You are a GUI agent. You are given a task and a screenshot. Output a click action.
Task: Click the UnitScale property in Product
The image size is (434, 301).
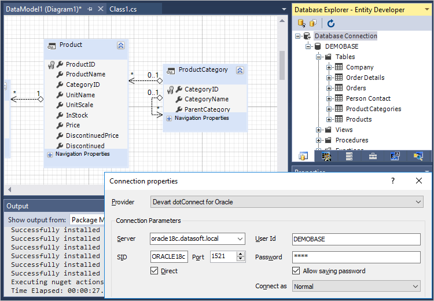pyautogui.click(x=79, y=105)
